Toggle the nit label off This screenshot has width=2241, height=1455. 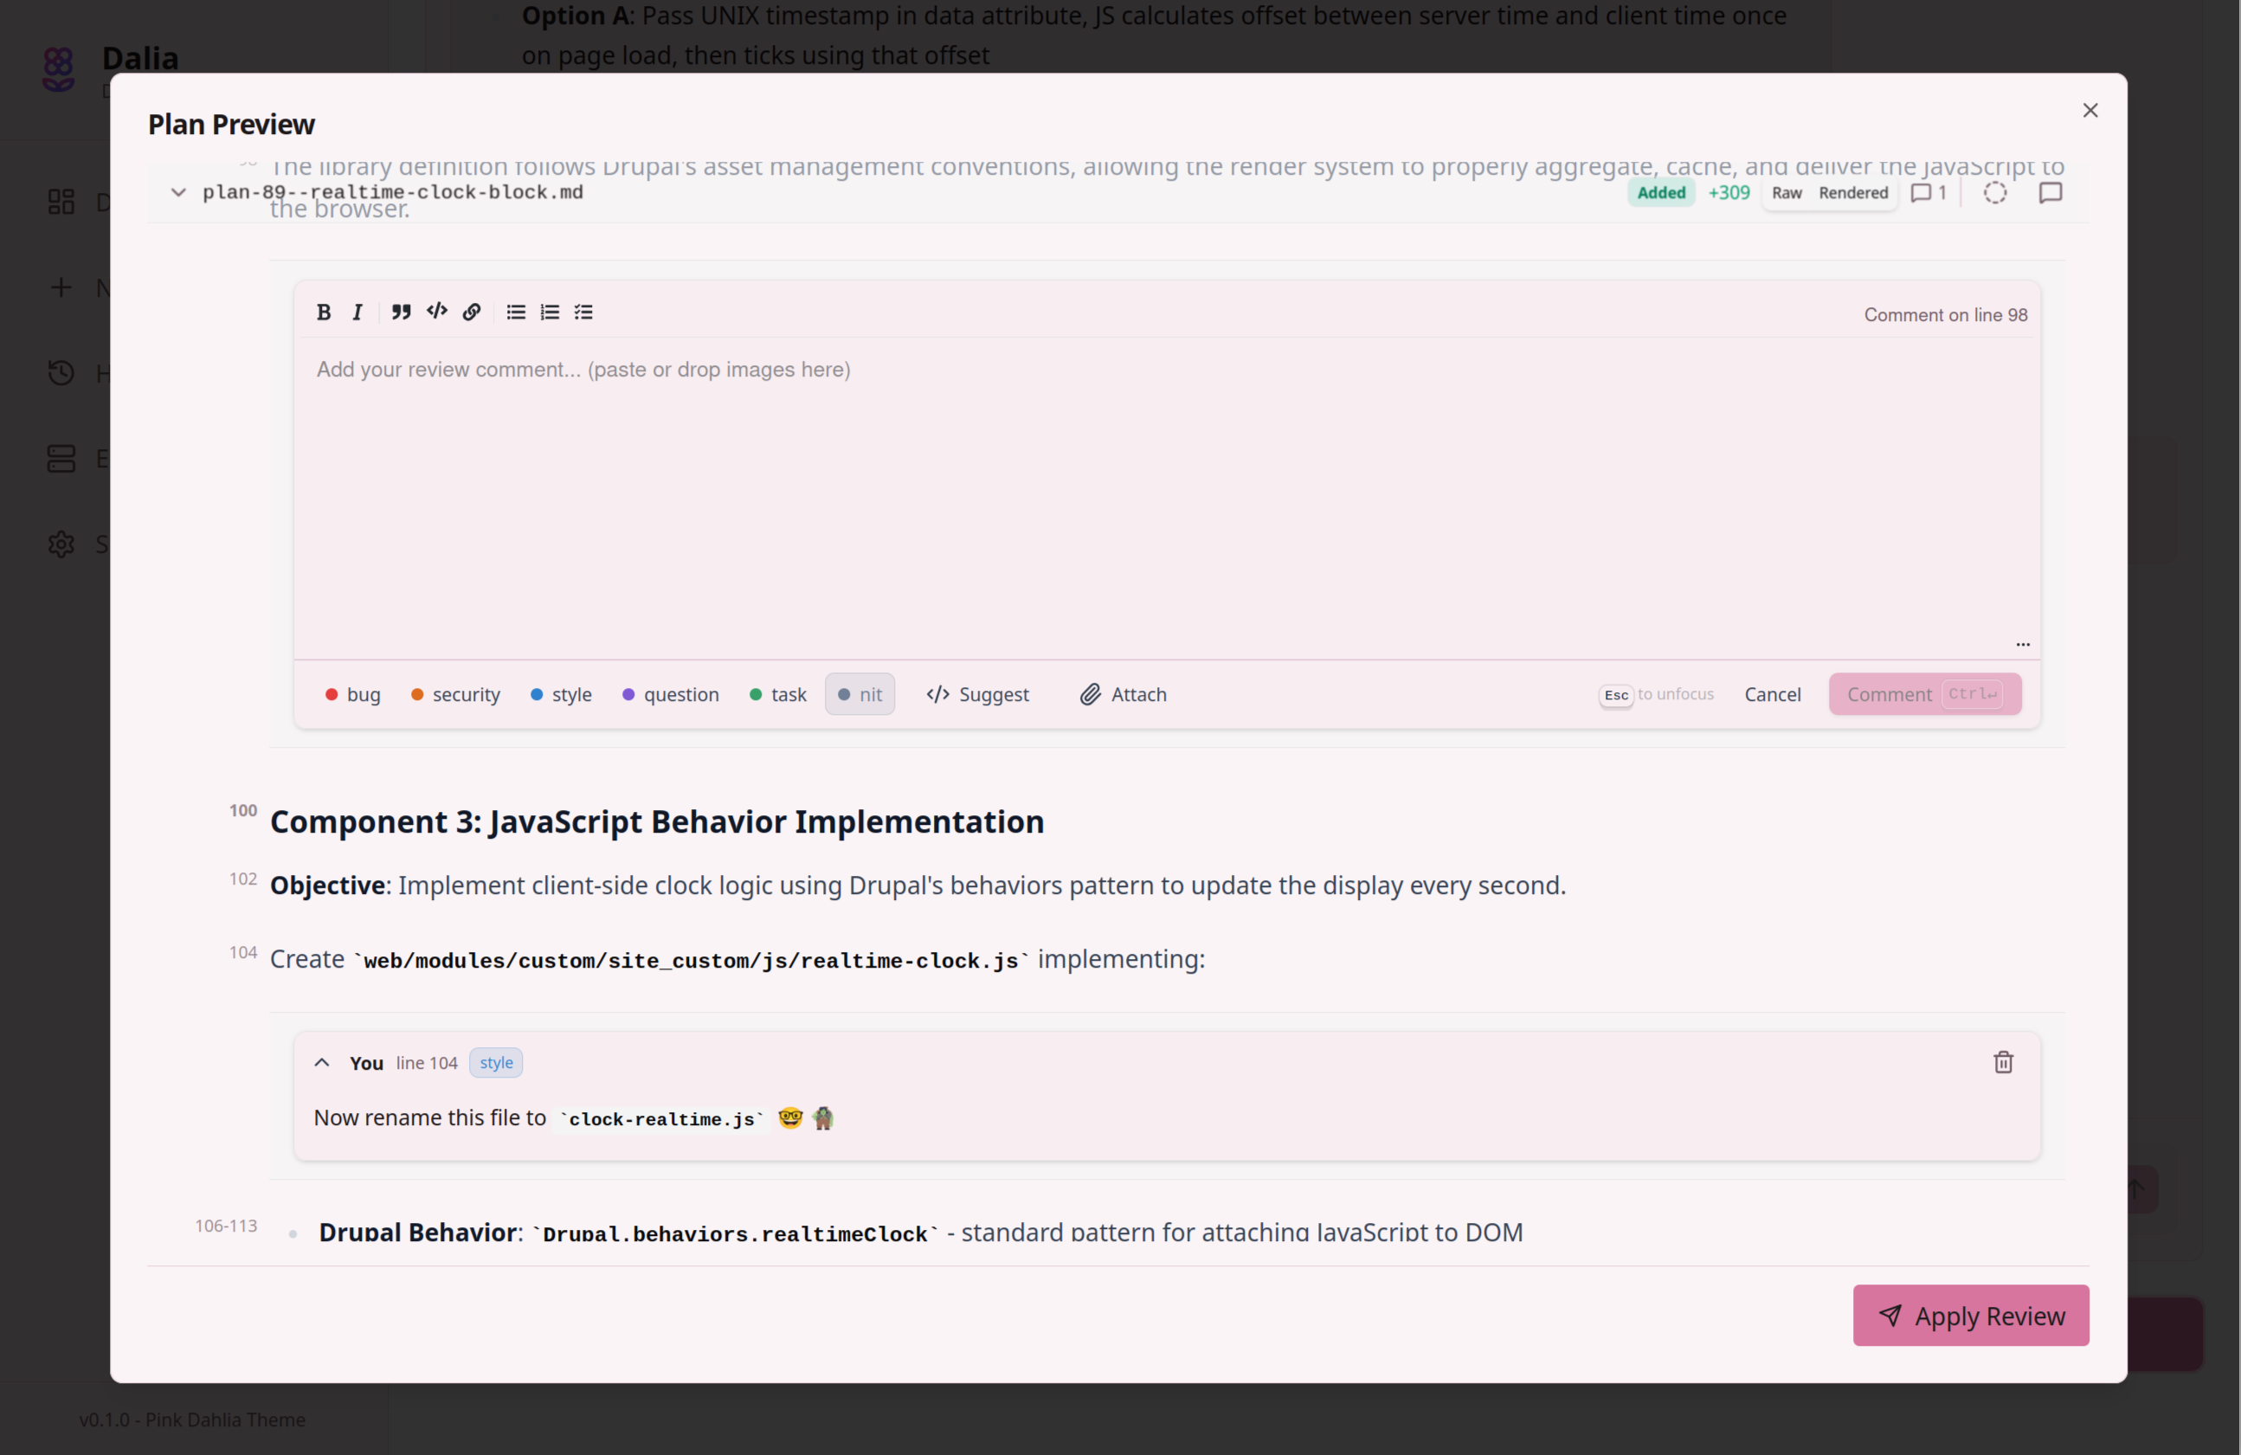859,694
